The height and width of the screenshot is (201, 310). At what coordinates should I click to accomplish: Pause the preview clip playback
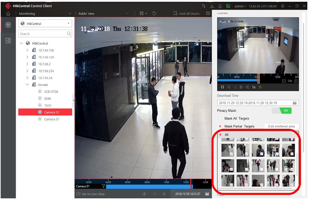click(x=222, y=87)
